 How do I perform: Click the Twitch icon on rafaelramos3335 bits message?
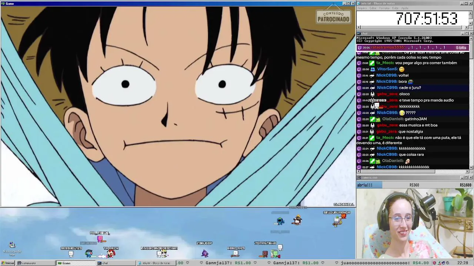click(359, 48)
